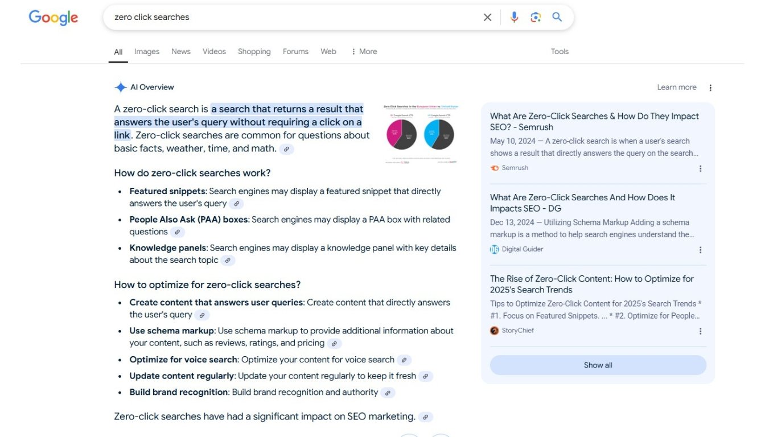The height and width of the screenshot is (437, 765).
Task: Switch to the Images tab
Action: [147, 51]
